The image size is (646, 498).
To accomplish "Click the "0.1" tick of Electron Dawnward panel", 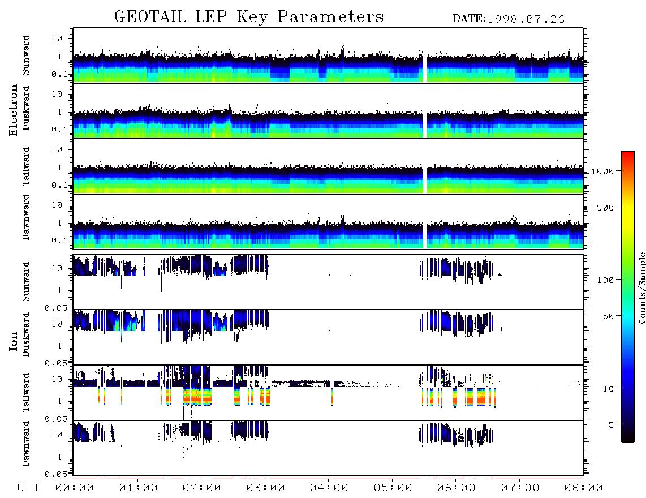I will 59,241.
